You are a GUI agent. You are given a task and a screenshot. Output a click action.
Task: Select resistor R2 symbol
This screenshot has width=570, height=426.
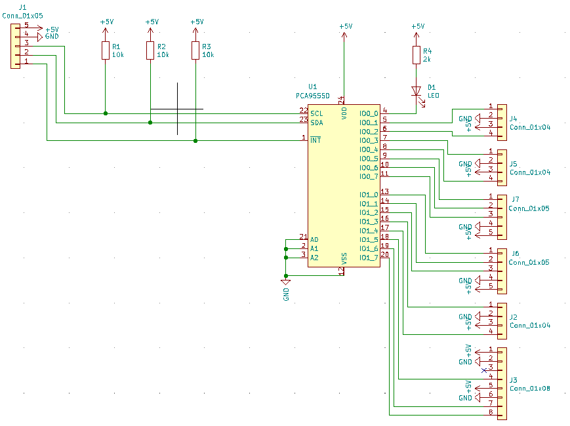point(150,50)
